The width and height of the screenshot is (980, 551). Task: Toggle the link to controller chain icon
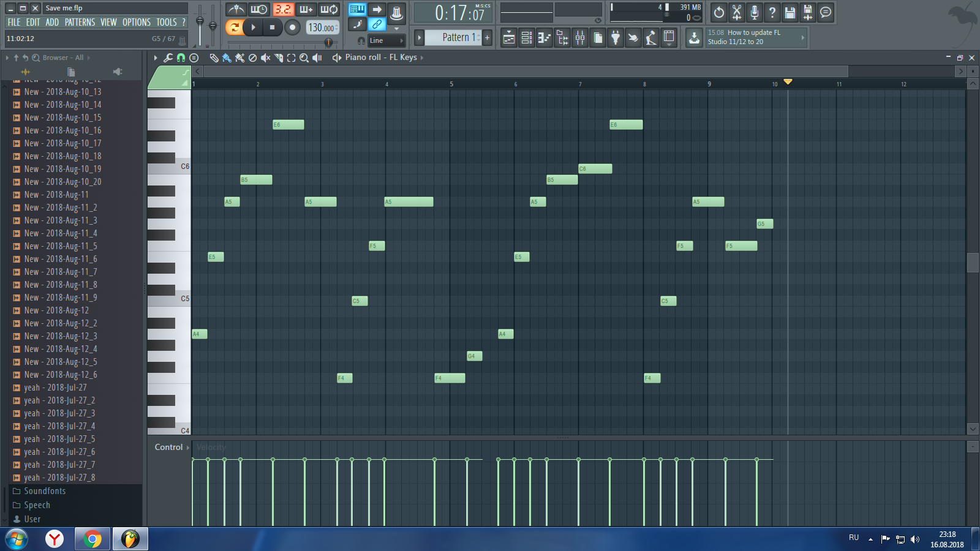pyautogui.click(x=377, y=24)
